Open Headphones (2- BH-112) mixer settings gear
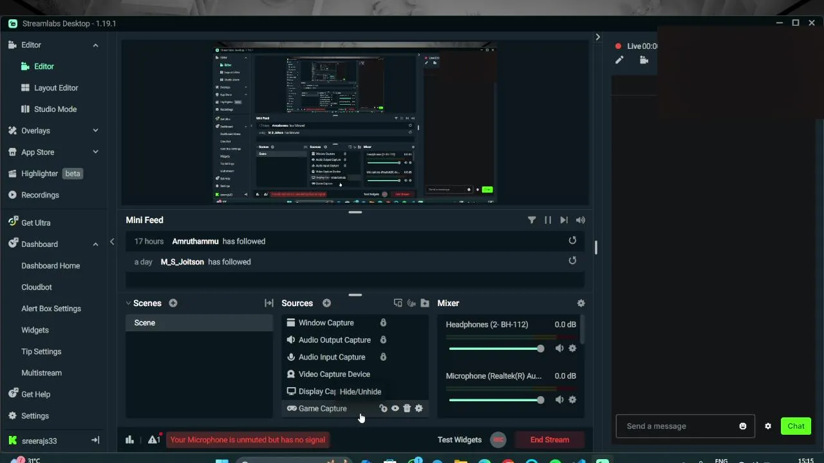824x463 pixels. 572,348
